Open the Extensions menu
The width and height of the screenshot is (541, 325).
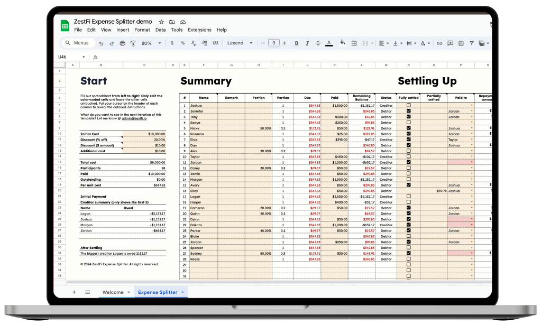(x=199, y=30)
